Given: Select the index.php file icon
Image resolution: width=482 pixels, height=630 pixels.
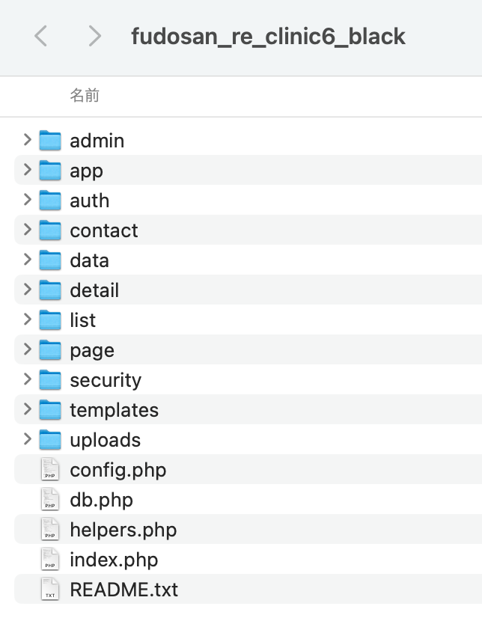Looking at the screenshot, I should [x=50, y=559].
